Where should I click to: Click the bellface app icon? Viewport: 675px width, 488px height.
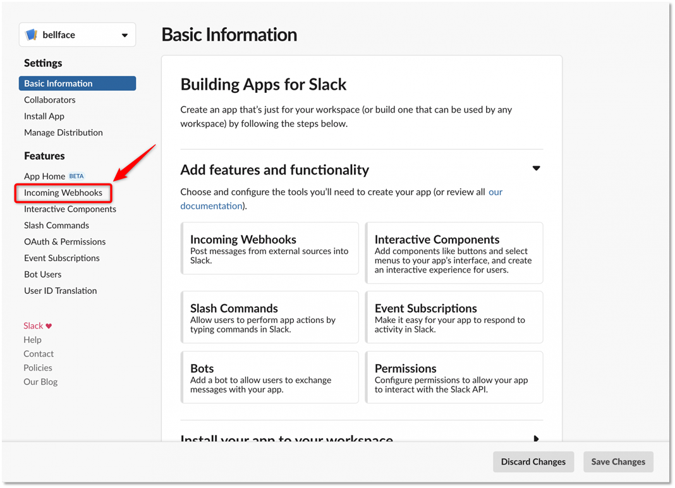(32, 35)
